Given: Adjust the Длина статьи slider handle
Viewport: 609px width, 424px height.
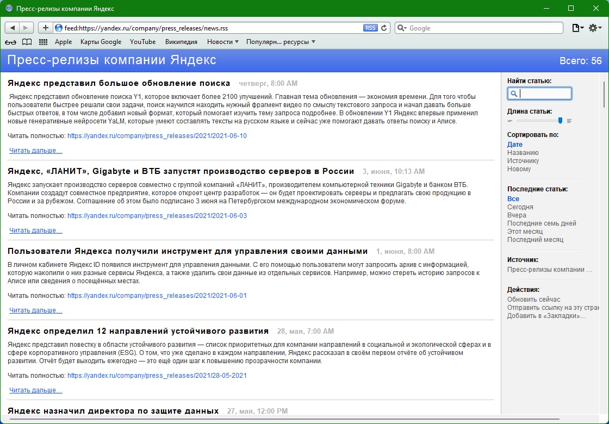Looking at the screenshot, I should tap(560, 121).
